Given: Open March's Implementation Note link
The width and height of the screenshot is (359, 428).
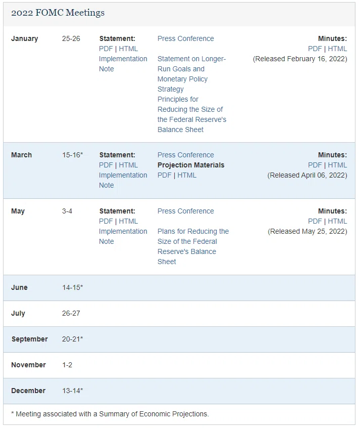Looking at the screenshot, I should pos(123,180).
